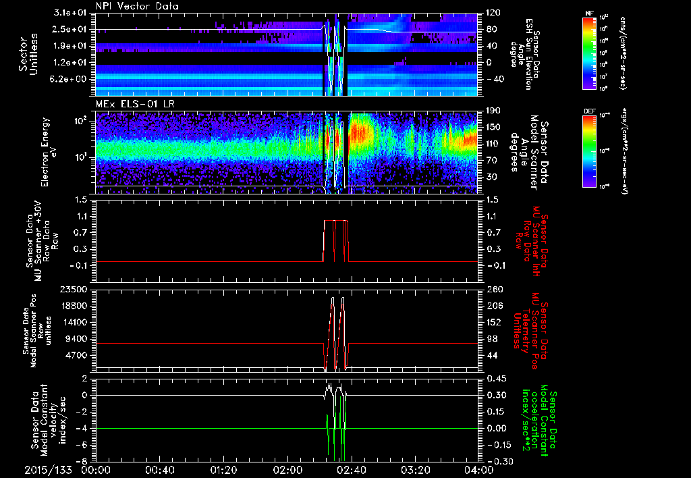Click the 'ESH Sun Elevation Angle' axis title

coord(524,54)
